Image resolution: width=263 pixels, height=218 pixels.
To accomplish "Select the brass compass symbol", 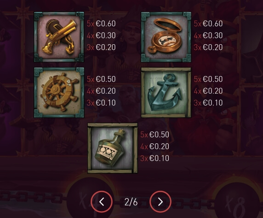I will pos(166,37).
